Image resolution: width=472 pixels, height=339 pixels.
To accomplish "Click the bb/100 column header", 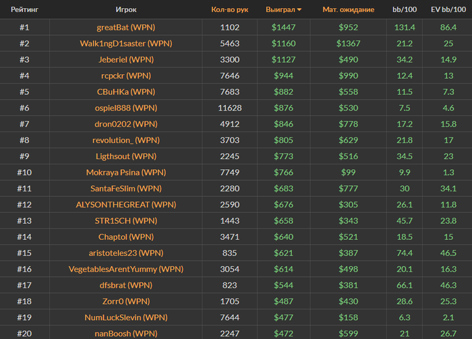I will 405,9.
